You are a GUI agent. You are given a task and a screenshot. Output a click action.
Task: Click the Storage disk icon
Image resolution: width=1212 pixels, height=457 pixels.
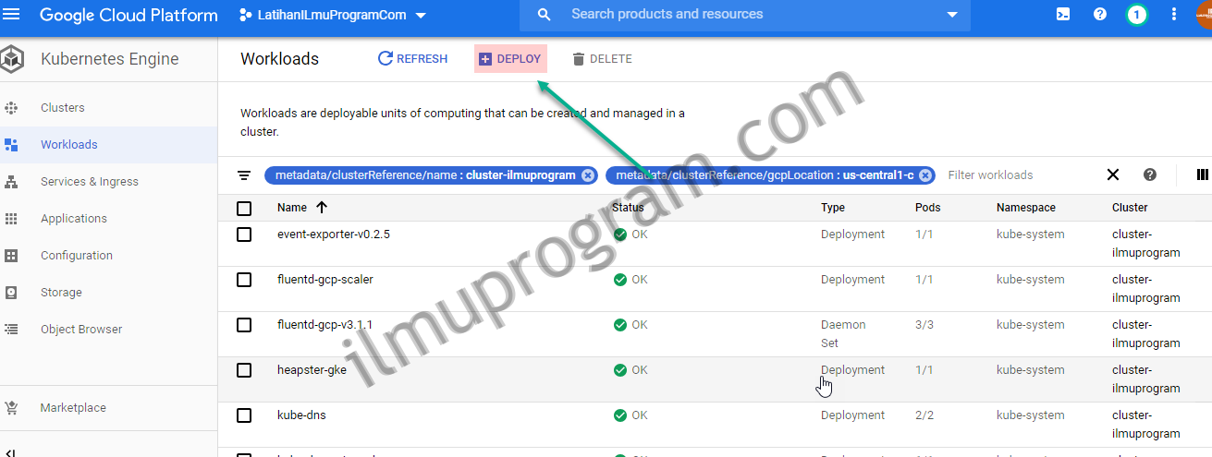coord(11,293)
